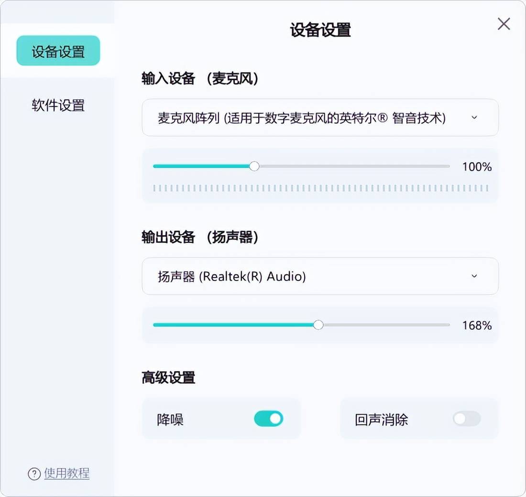This screenshot has height=497, width=526.
Task: Click the 回声消除 label text
Action: click(x=382, y=420)
